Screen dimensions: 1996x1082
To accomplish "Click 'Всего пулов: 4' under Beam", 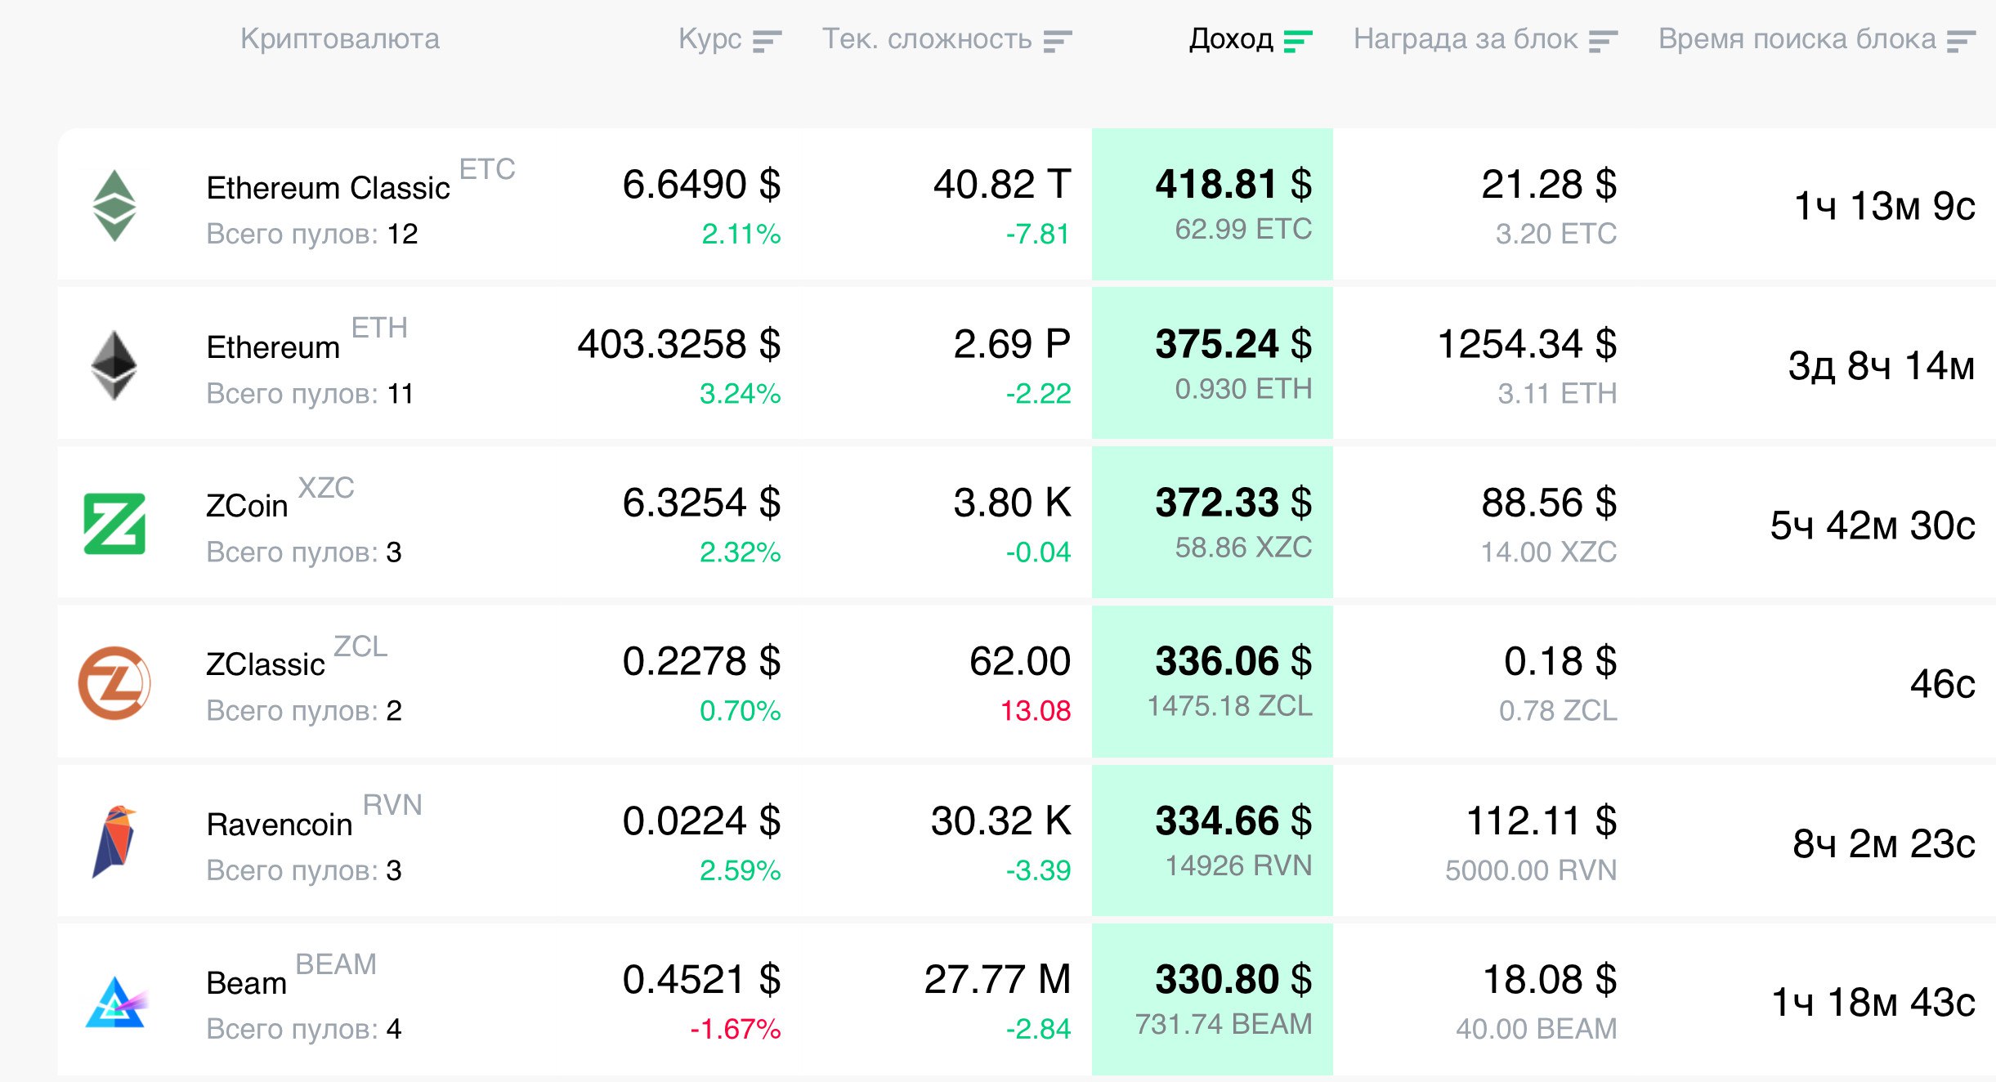I will (x=304, y=1029).
